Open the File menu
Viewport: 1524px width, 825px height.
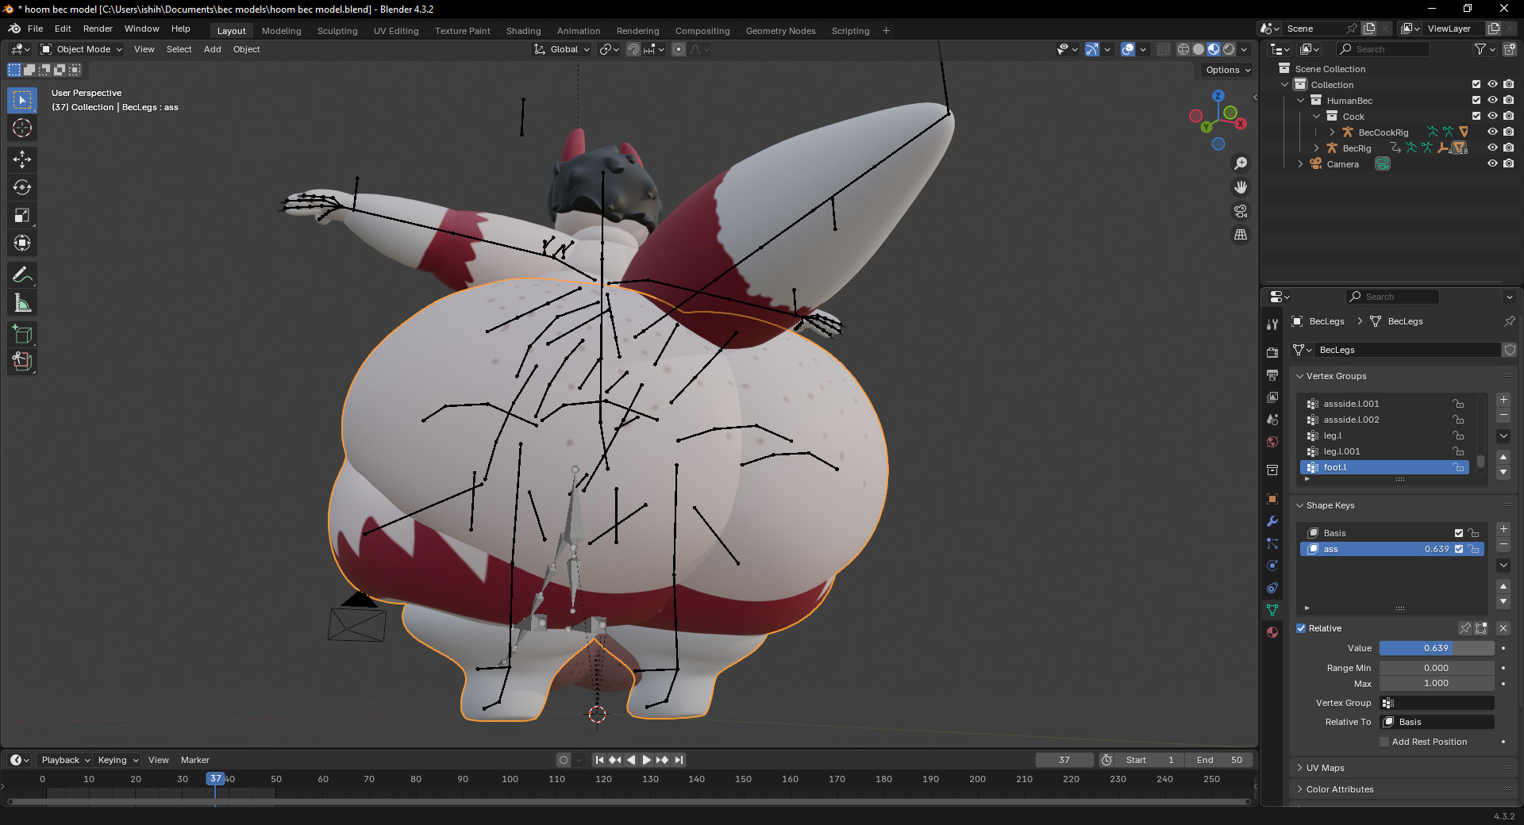pyautogui.click(x=35, y=29)
